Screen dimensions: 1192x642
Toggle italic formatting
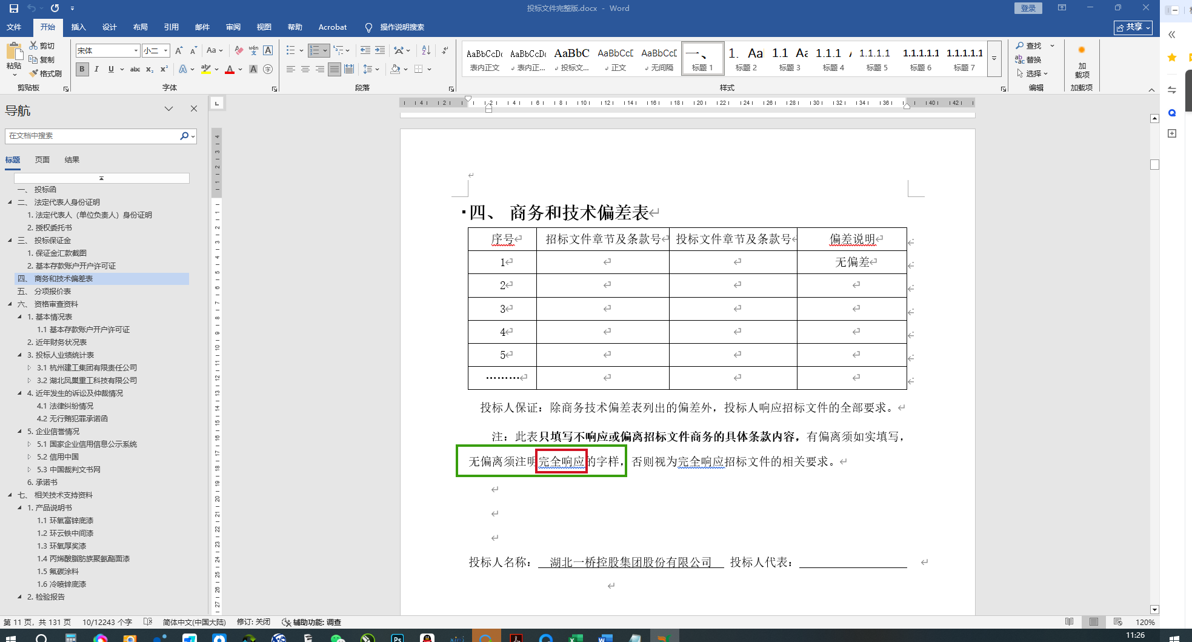pos(96,69)
